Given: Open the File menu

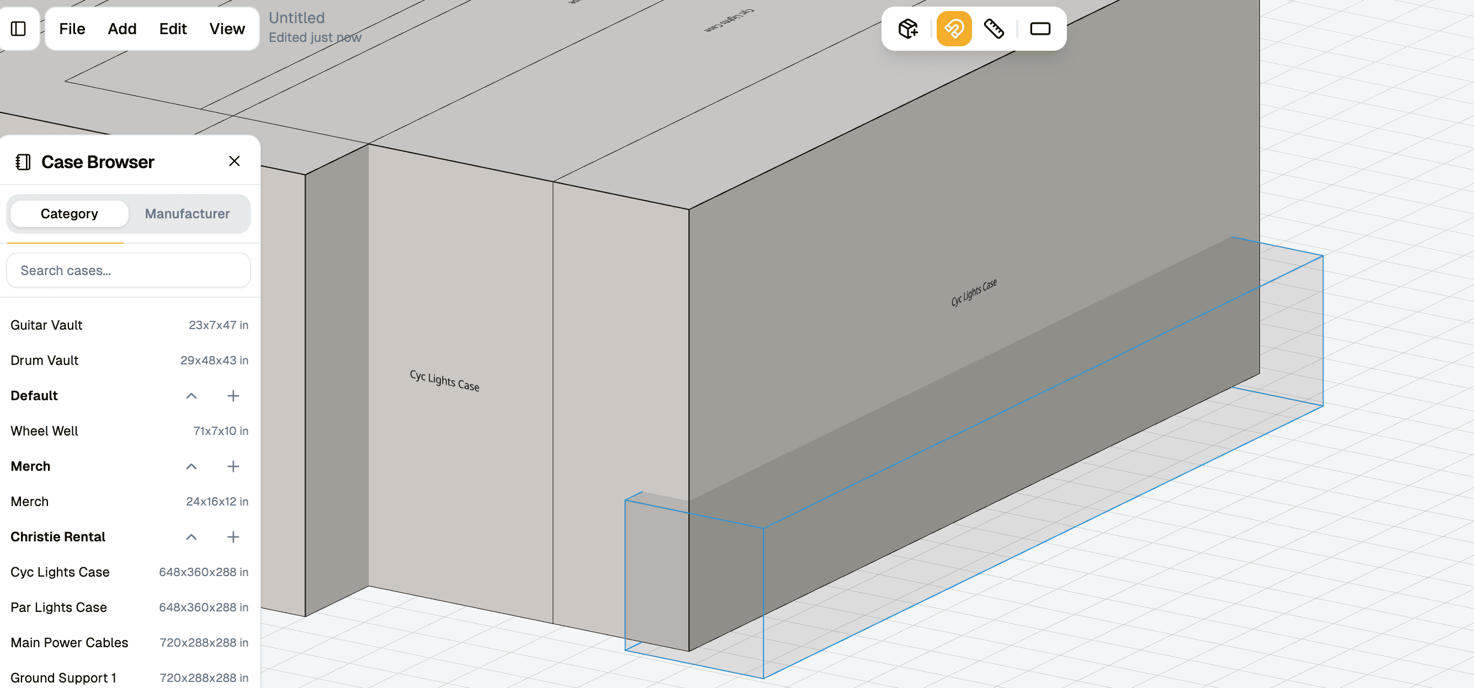Looking at the screenshot, I should pos(72,29).
